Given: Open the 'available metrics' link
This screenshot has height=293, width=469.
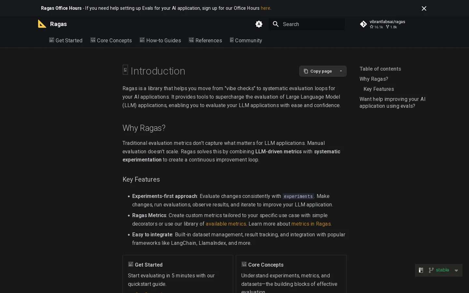Looking at the screenshot, I should tap(226, 224).
